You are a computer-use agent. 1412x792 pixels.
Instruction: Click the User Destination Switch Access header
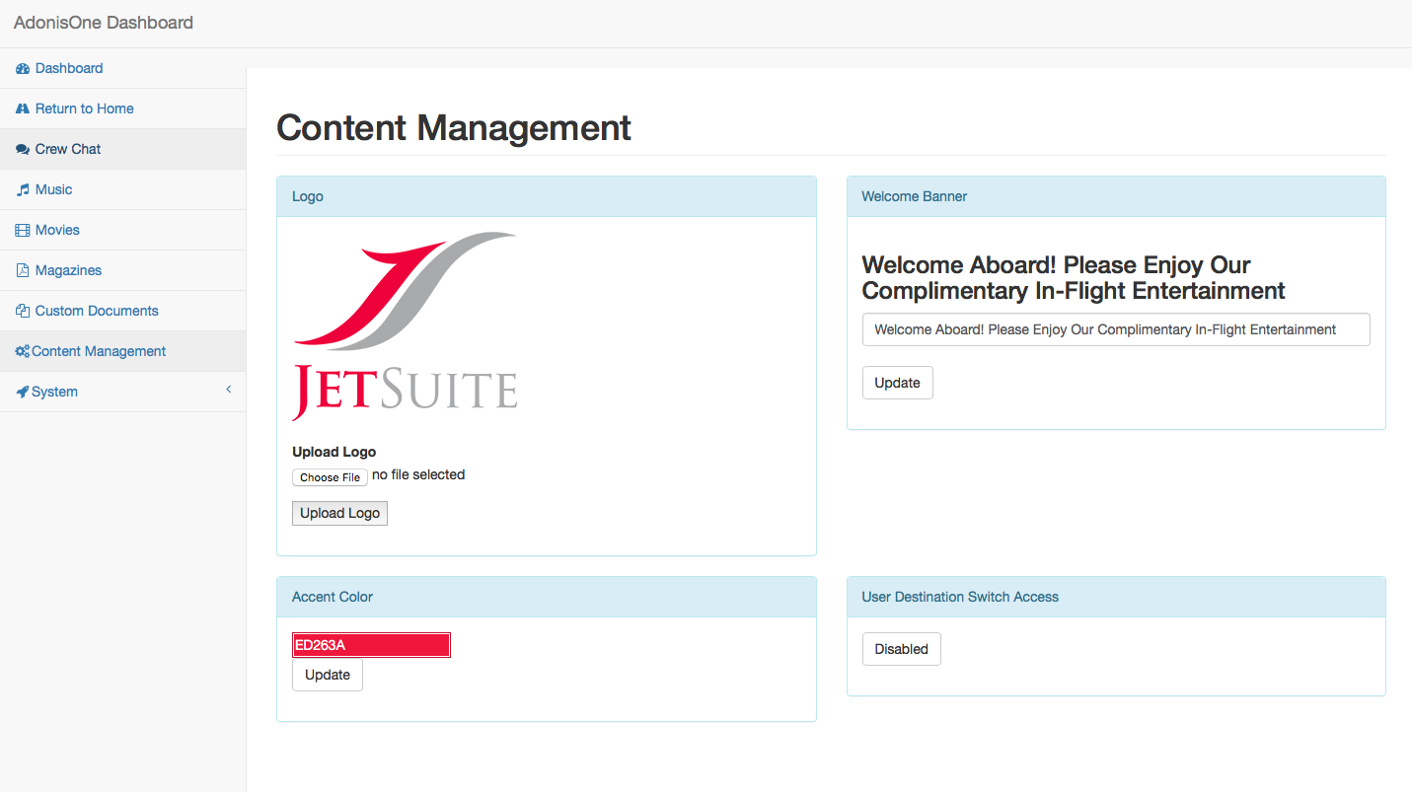[1116, 597]
